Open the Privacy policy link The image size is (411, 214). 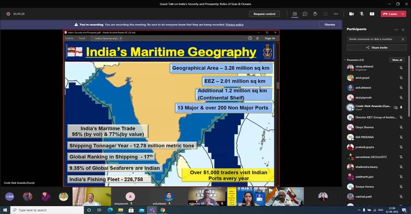click(x=234, y=24)
